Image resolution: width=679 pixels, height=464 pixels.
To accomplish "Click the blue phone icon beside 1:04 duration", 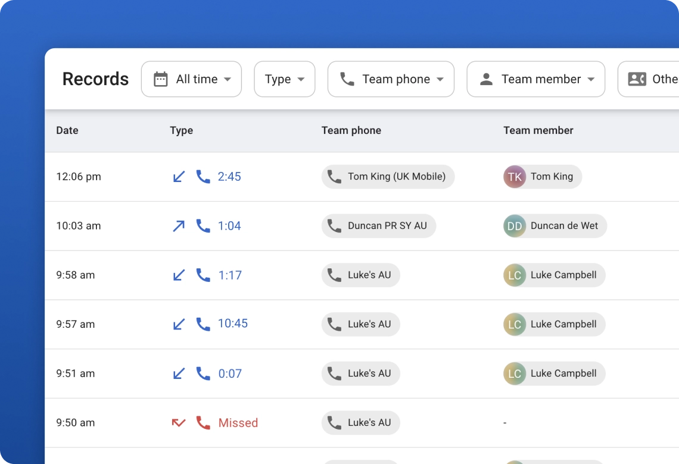I will (x=203, y=225).
